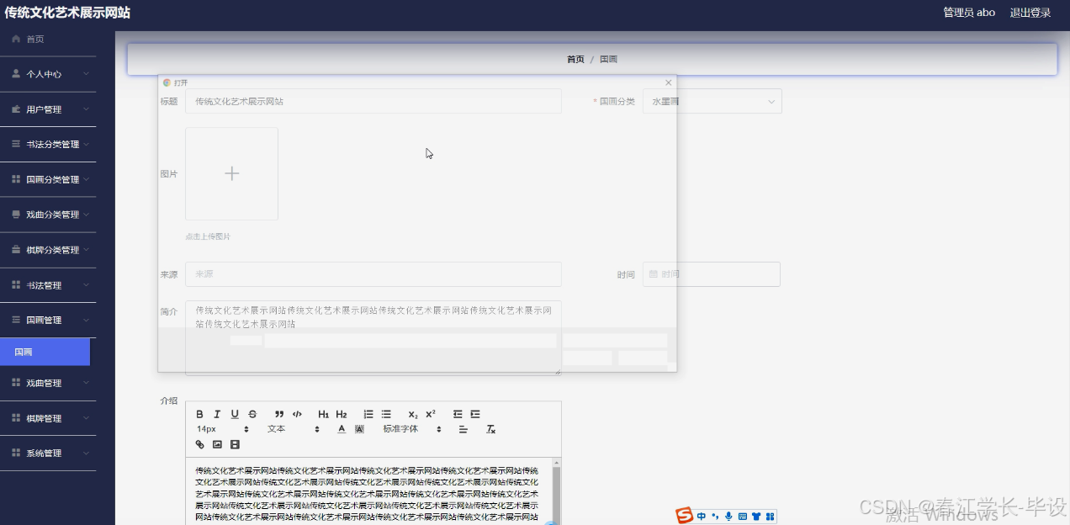
Task: Click the 首页 breadcrumb link
Action: coord(575,60)
